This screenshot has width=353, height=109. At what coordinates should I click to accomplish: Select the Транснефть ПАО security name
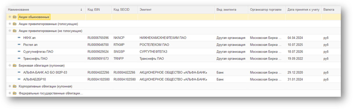click(x=35, y=59)
